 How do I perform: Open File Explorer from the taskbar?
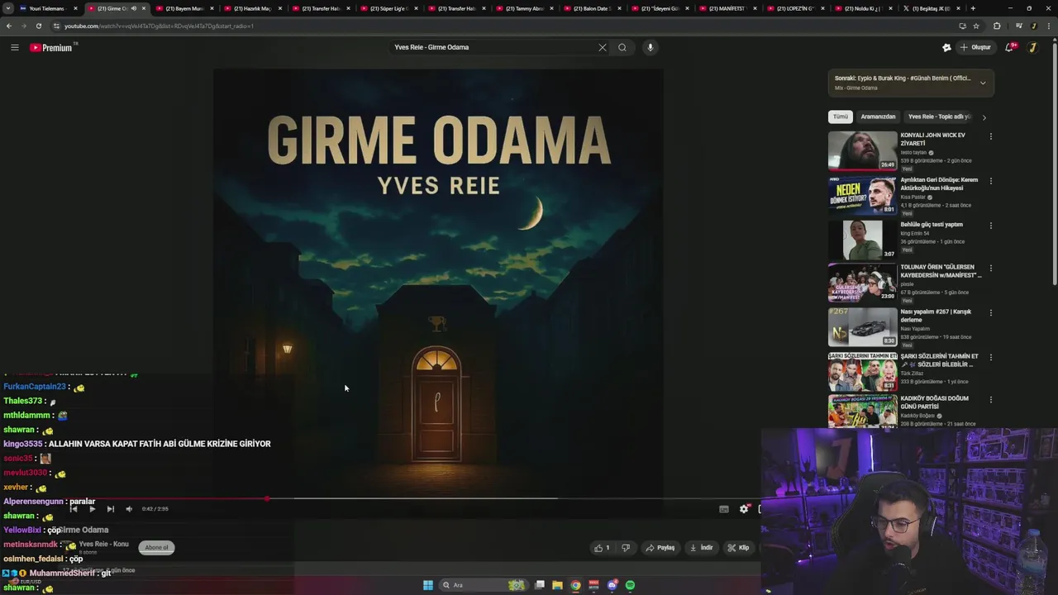click(557, 585)
